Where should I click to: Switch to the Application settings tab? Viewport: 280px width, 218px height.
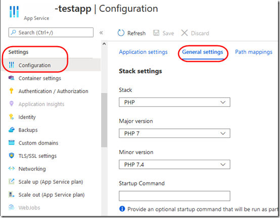(x=143, y=52)
